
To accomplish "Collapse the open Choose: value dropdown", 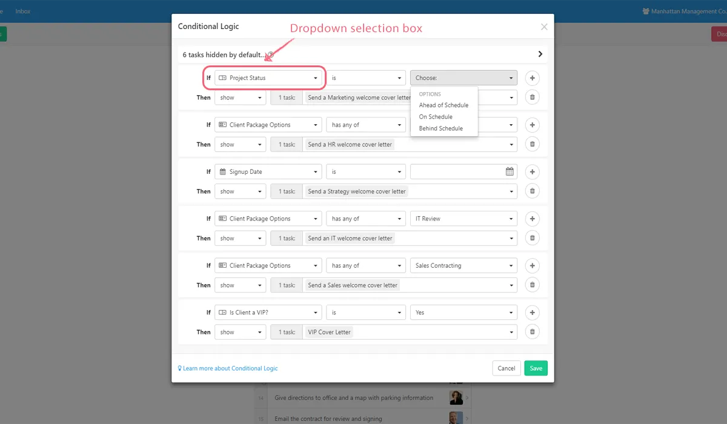I will pyautogui.click(x=463, y=78).
